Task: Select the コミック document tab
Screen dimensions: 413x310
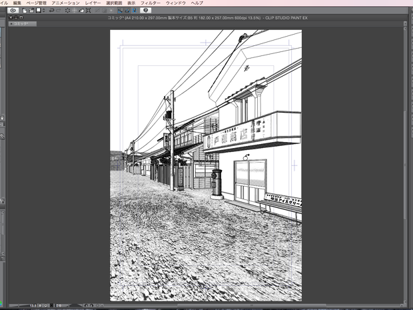Action: point(23,24)
